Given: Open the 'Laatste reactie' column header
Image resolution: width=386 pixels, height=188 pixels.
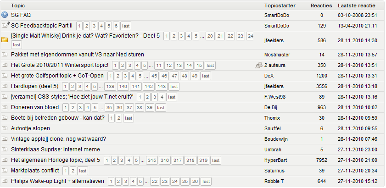Looking at the screenshot, I should pos(356,6).
